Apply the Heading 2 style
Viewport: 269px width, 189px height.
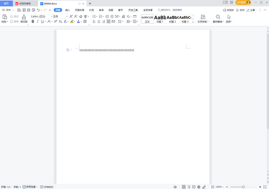[172, 19]
